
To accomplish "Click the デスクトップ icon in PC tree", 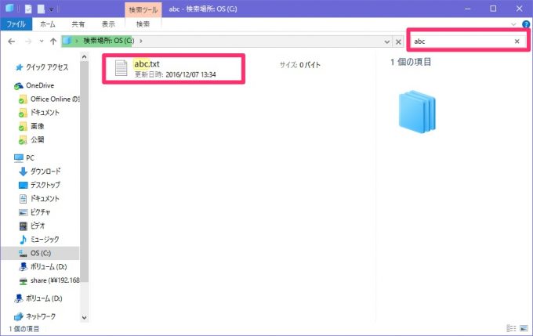I will [x=23, y=186].
